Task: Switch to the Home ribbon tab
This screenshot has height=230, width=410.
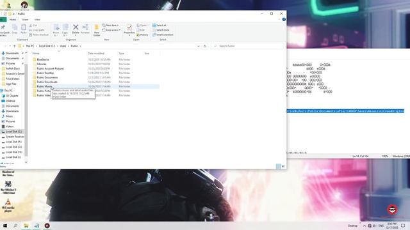Action: point(13,20)
